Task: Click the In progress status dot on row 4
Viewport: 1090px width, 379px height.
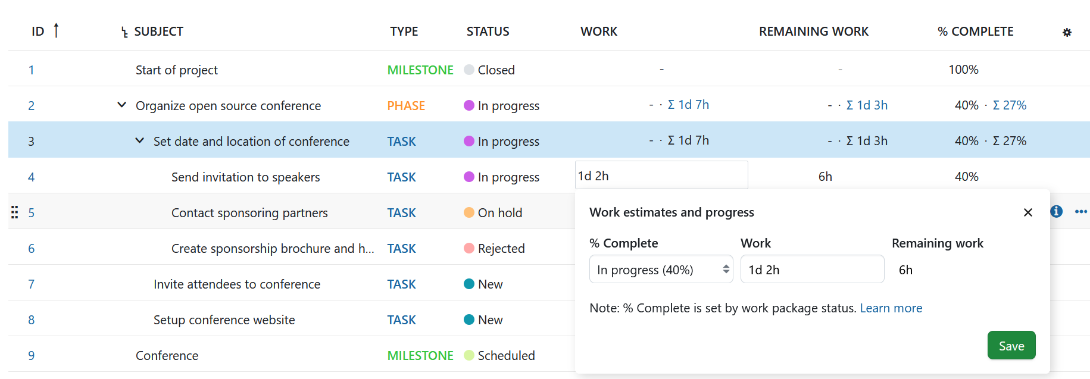Action: click(470, 177)
